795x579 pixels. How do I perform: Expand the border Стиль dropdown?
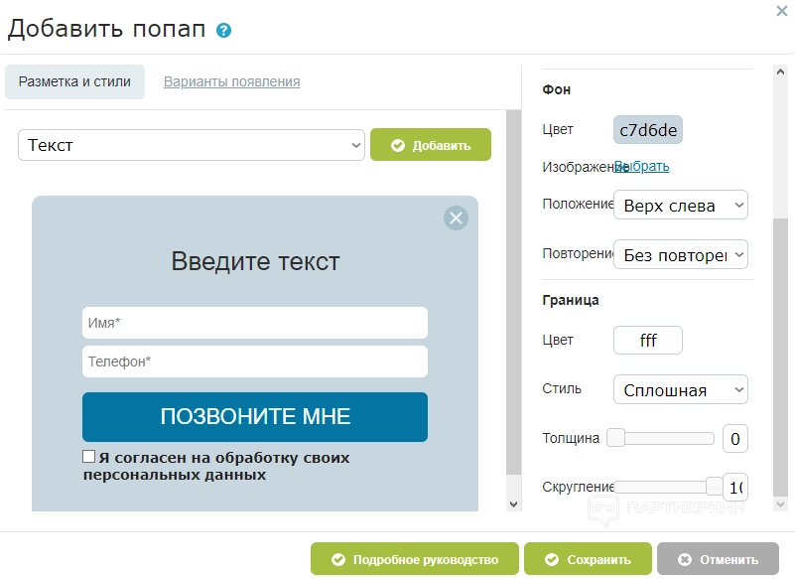[x=680, y=389]
